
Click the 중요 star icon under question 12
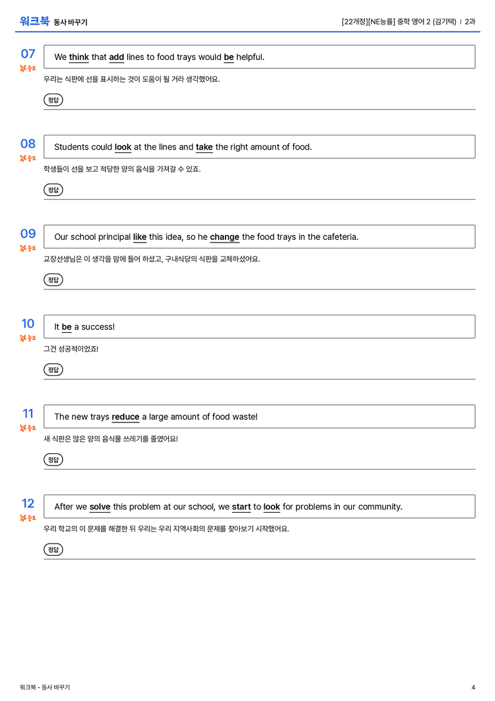[x=28, y=518]
